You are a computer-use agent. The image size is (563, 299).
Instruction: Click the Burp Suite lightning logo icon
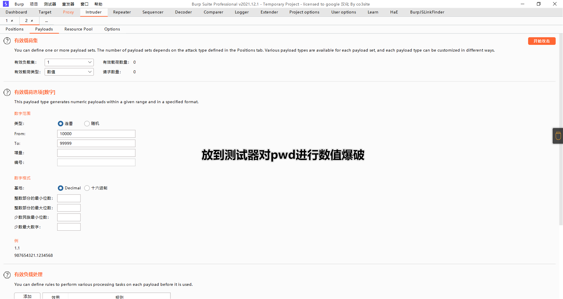pyautogui.click(x=6, y=4)
